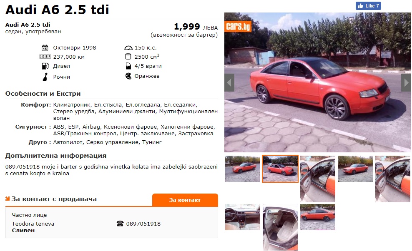This screenshot has height=251, width=412.
Task: Click the seller phone number 0897051918
Action: pyautogui.click(x=143, y=224)
